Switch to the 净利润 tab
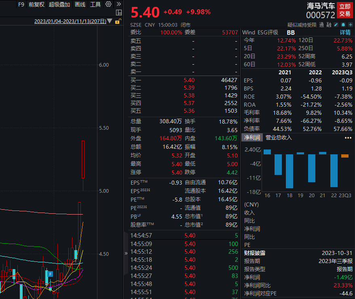This screenshot has height=299, width=355. [252, 137]
